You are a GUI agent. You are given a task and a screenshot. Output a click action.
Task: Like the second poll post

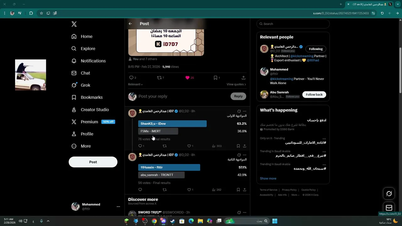click(190, 190)
